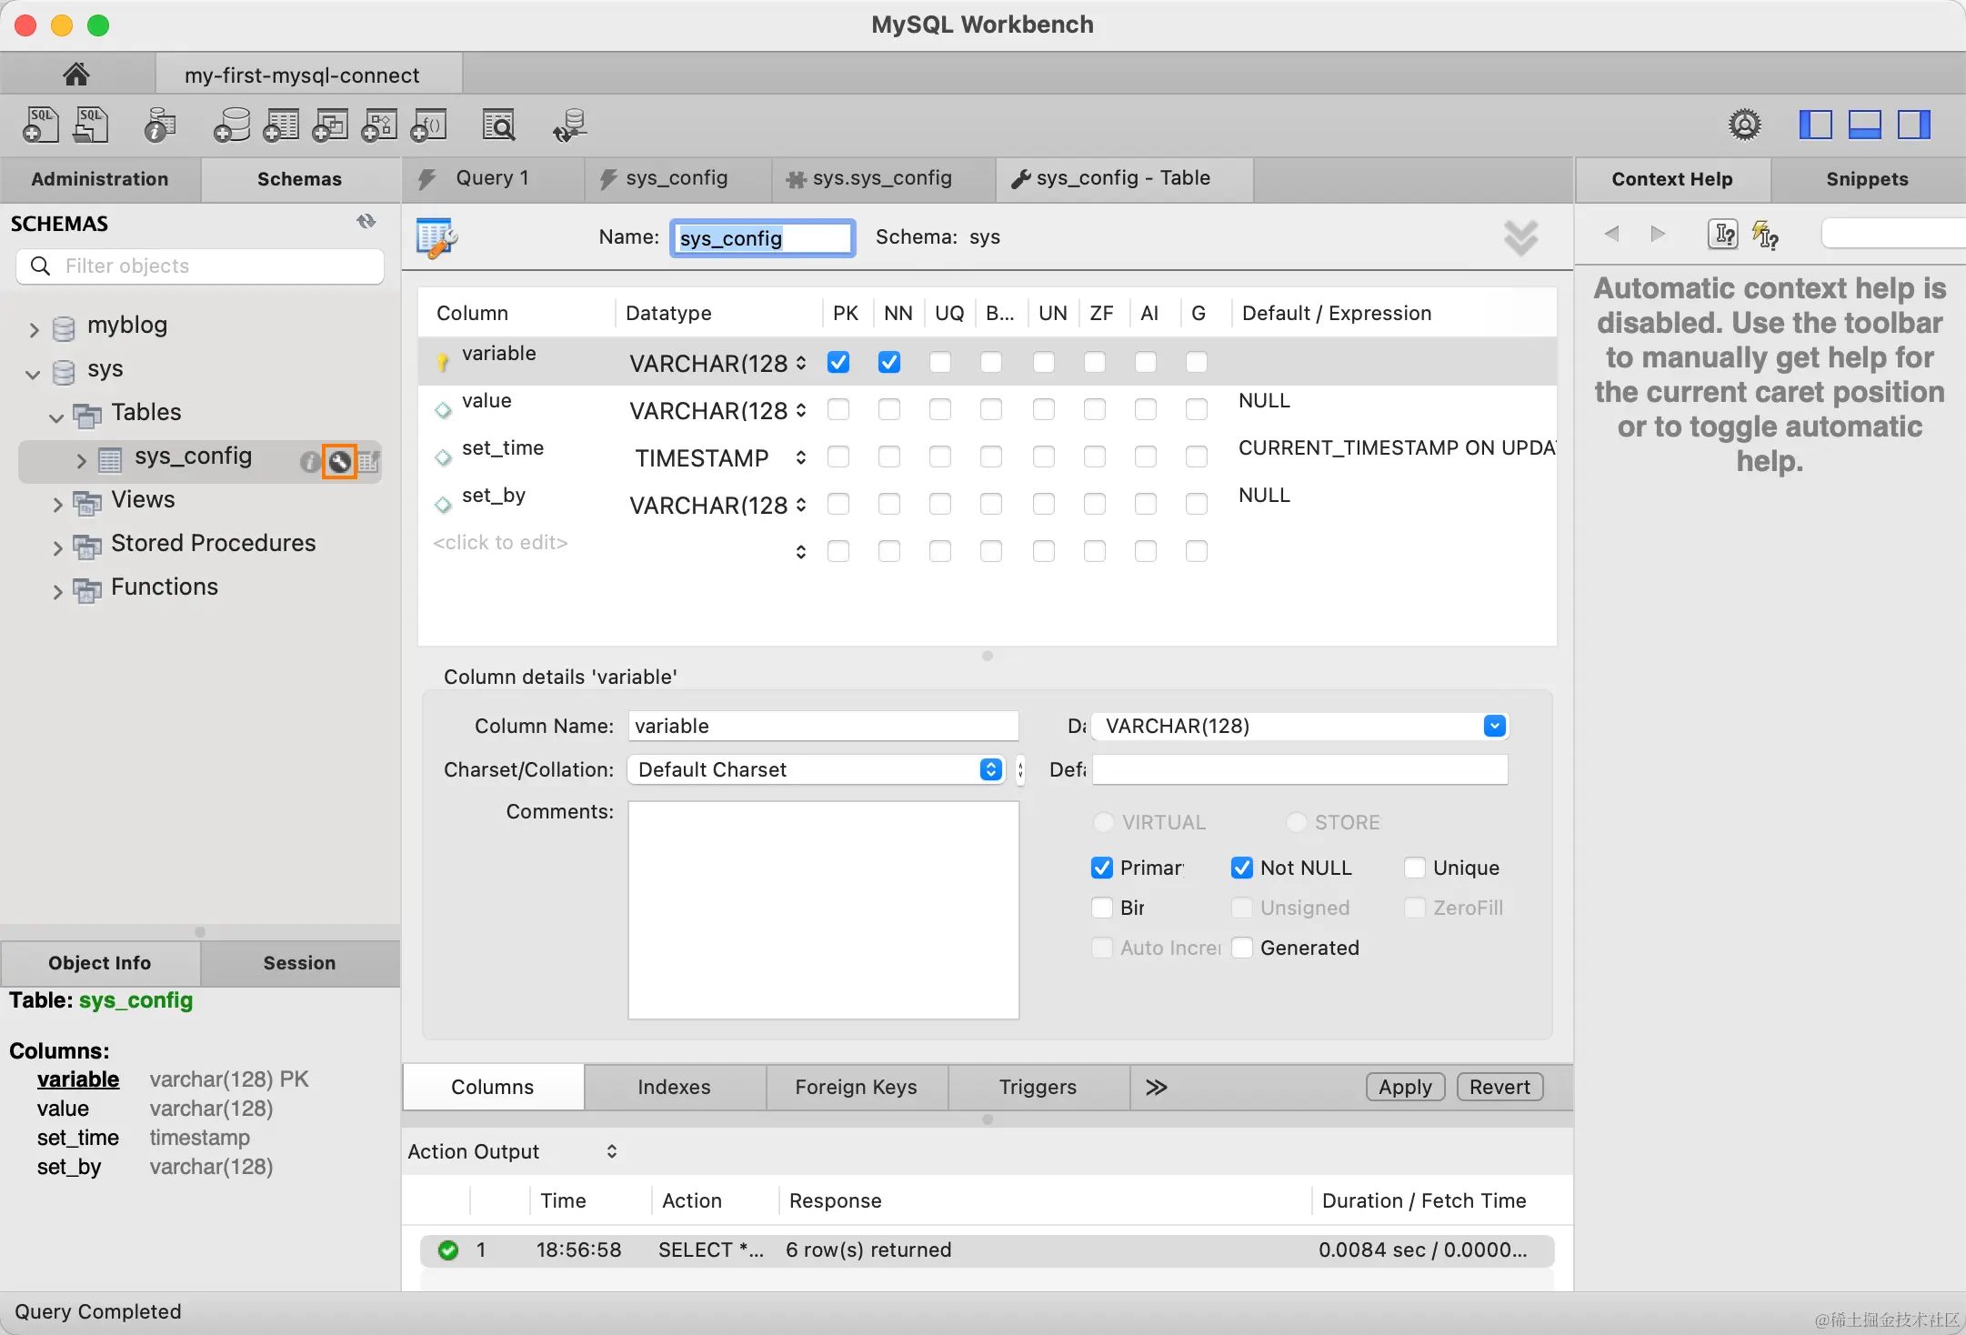Image resolution: width=1966 pixels, height=1335 pixels.
Task: Click '<click to edit>' new column row
Action: (500, 543)
